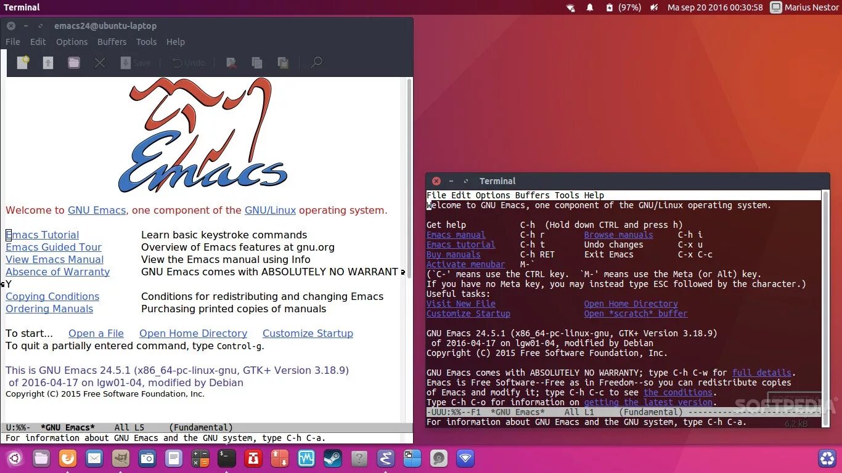
Task: Click the Emacs manual link in Terminal
Action: 456,235
